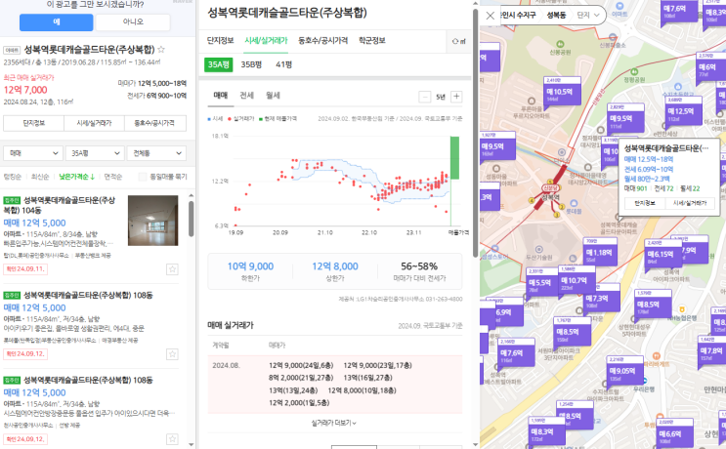
Task: Sort listings by 면적순
Action: coord(112,177)
